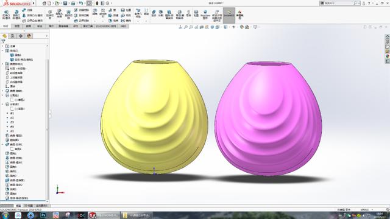390x219 pixels.
Task: Collapse the 曲面-放样1 feature node
Action: point(2,145)
